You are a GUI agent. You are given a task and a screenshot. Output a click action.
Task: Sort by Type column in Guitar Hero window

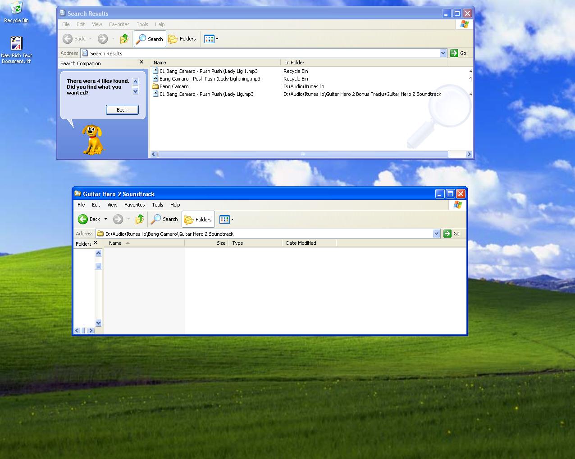255,243
